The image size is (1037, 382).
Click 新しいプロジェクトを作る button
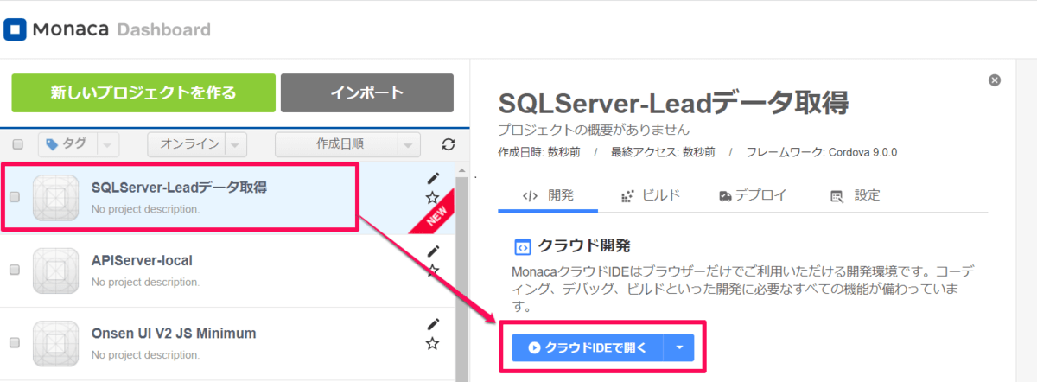point(143,93)
